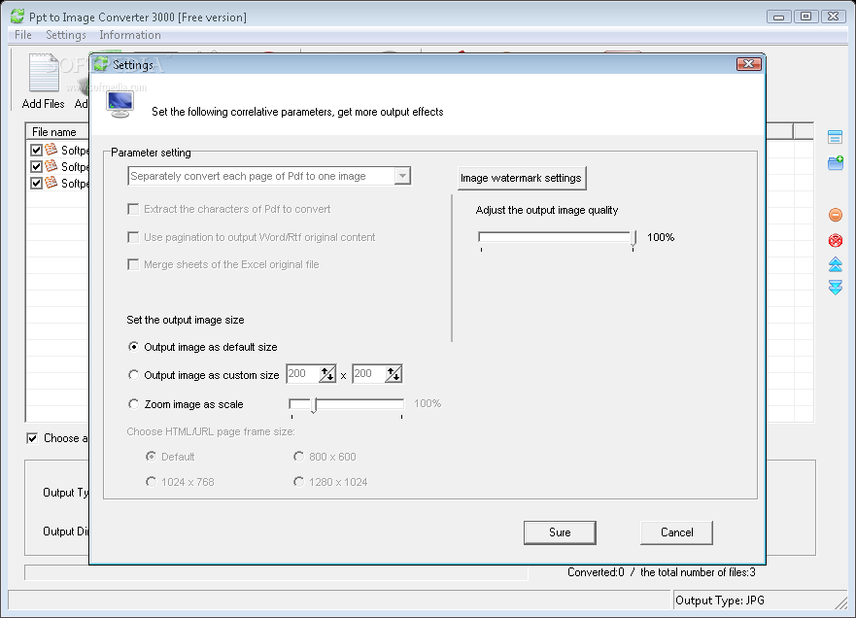
Task: Toggle the third file checkbox in list
Action: pos(36,183)
